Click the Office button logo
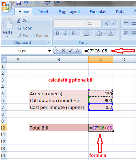This screenshot has width=137, height=161. pyautogui.click(x=5, y=6)
